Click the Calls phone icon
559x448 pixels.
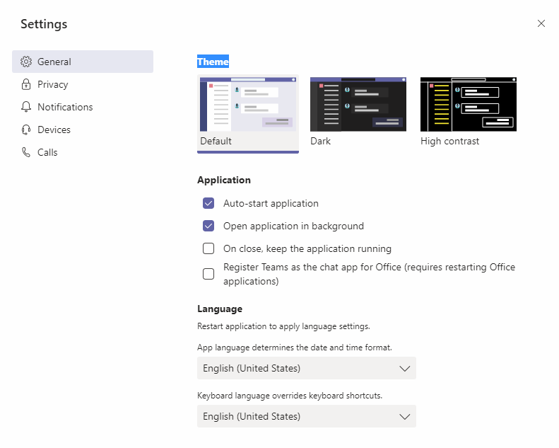click(26, 152)
